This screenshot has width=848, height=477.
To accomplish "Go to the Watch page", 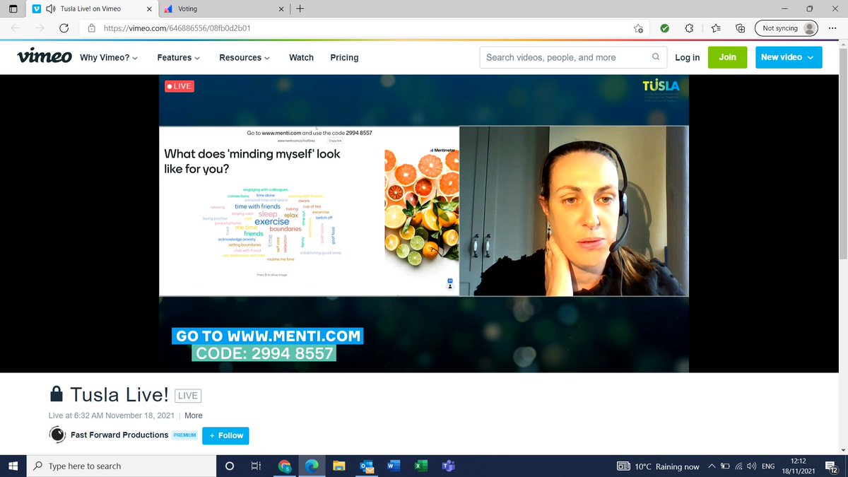I will coord(301,57).
